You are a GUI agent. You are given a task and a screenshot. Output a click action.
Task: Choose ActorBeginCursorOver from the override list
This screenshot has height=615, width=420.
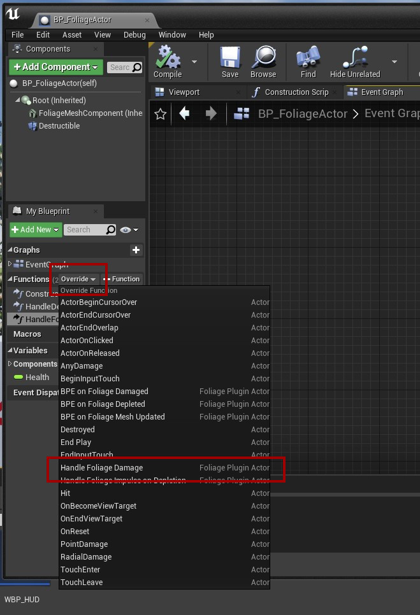164,302
